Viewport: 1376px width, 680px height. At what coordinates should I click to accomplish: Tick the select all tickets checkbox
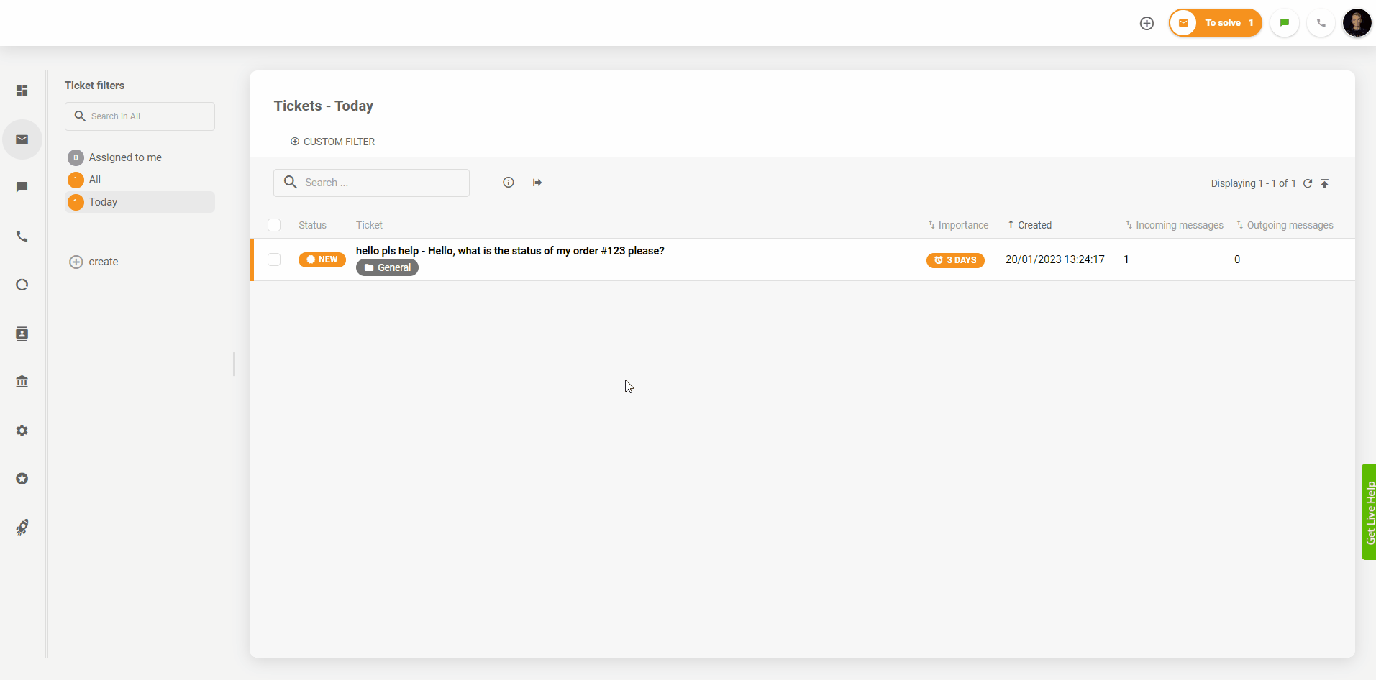click(274, 225)
